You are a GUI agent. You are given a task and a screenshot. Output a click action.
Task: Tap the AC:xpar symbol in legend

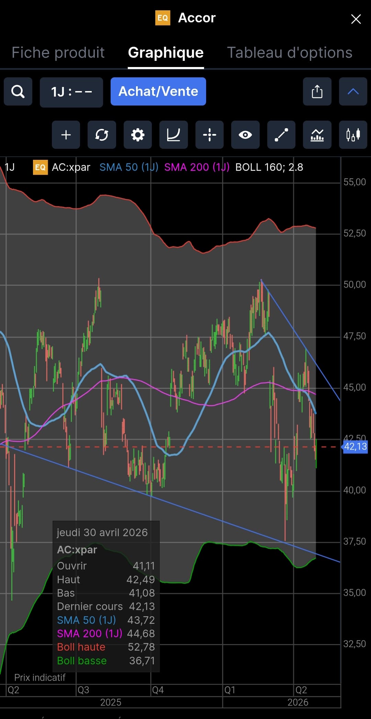click(71, 167)
